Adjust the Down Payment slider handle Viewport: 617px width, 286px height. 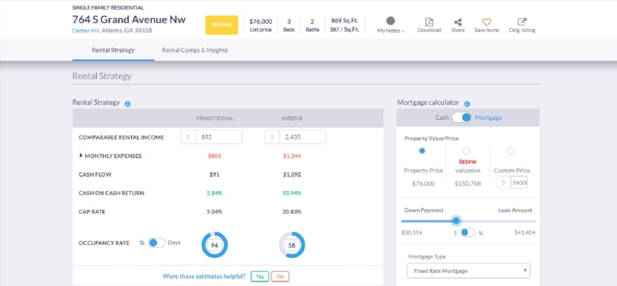456,221
